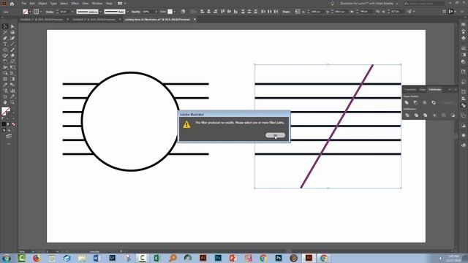Expand the variable width profile dropdown
Image resolution: width=468 pixels, height=263 pixels.
[x=101, y=12]
